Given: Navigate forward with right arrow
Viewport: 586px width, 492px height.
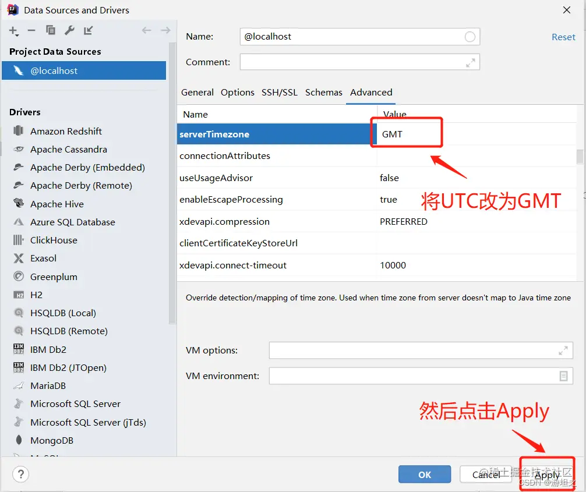Looking at the screenshot, I should pos(165,30).
